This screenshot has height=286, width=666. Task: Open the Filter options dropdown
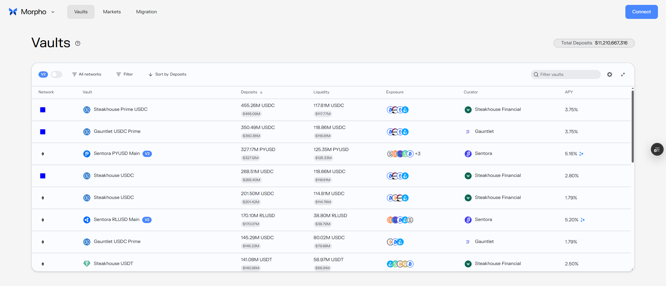pyautogui.click(x=125, y=74)
